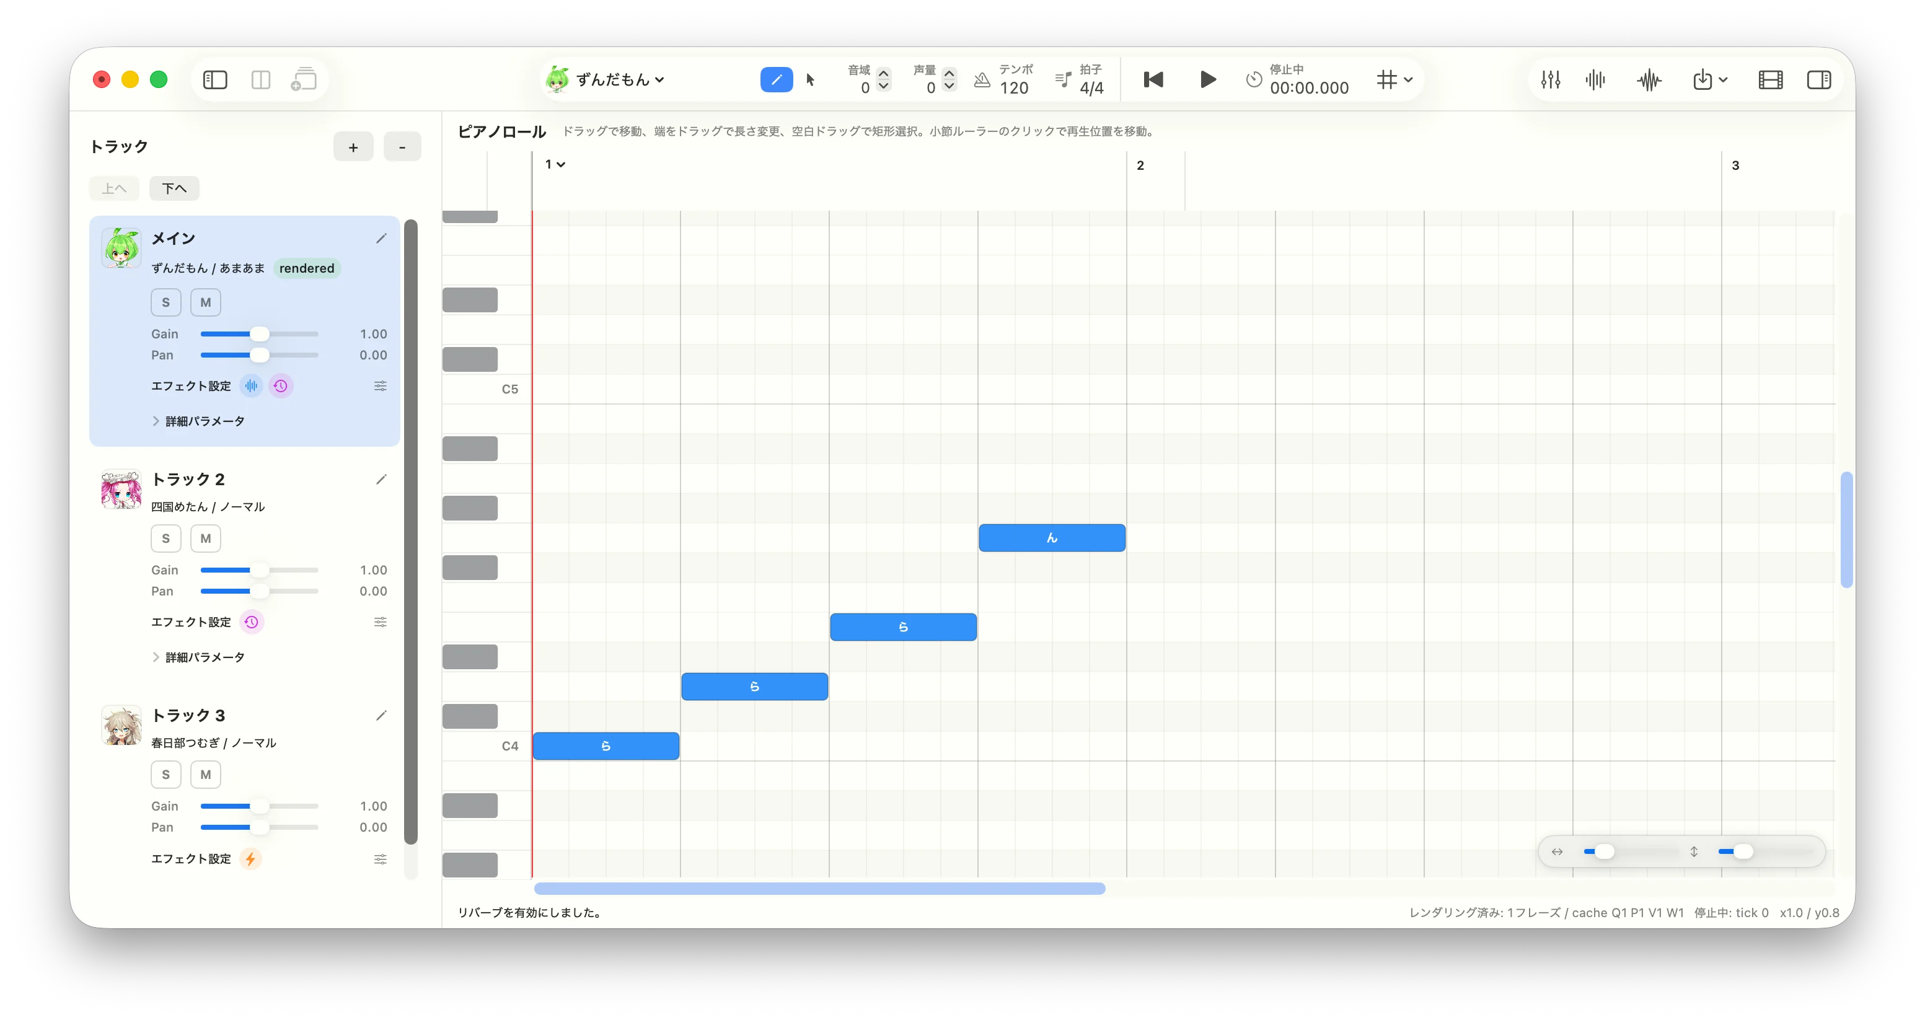Click the tempo value 120
This screenshot has height=1020, width=1925.
pyautogui.click(x=1013, y=87)
